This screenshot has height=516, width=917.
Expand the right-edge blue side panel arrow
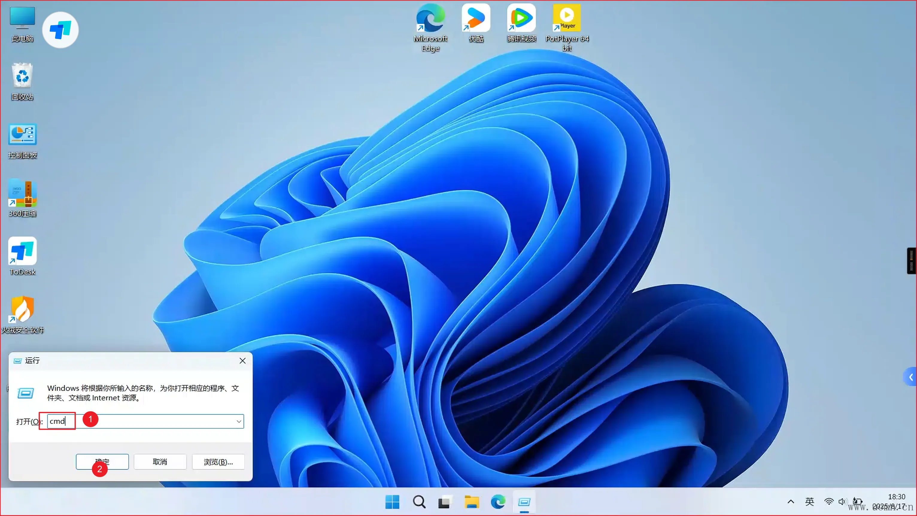(911, 377)
